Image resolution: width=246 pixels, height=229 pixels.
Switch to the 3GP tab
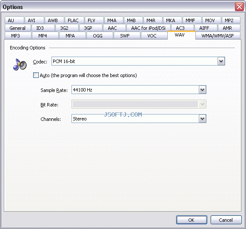pyautogui.click(x=91, y=28)
